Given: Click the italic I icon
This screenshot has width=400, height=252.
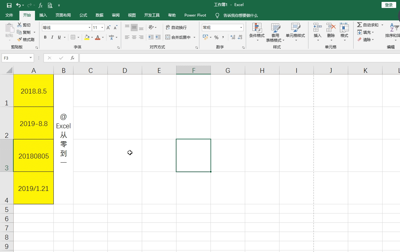Looking at the screenshot, I should (x=52, y=37).
